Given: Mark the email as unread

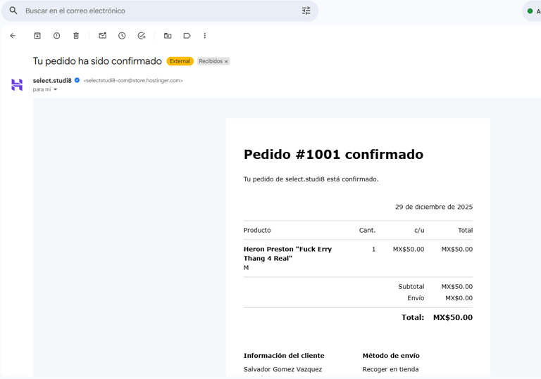Looking at the screenshot, I should click(x=102, y=35).
